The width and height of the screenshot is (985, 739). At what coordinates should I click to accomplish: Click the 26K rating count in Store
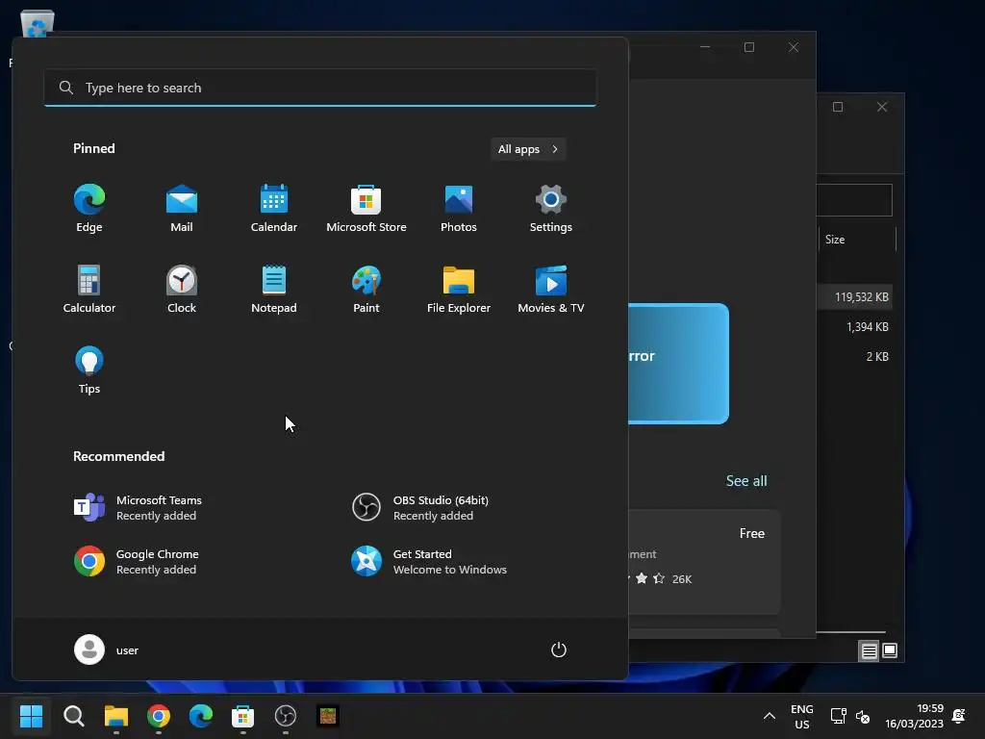pos(682,579)
